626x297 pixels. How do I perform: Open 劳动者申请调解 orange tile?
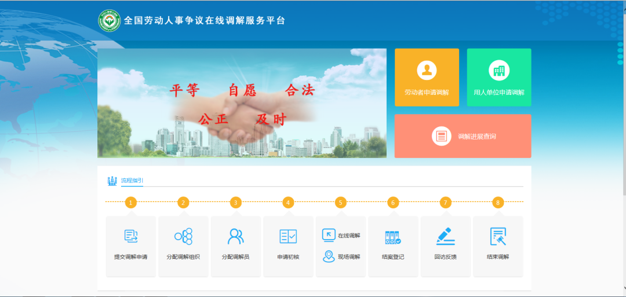427,78
